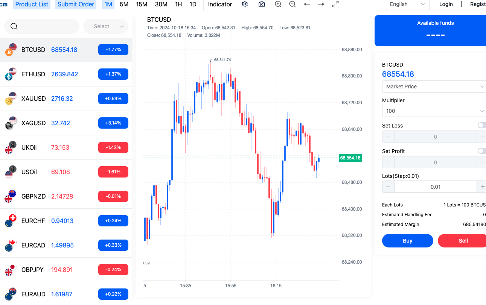Screen dimensions: 486x305
Task: Open the English language selector
Action: pos(408,5)
